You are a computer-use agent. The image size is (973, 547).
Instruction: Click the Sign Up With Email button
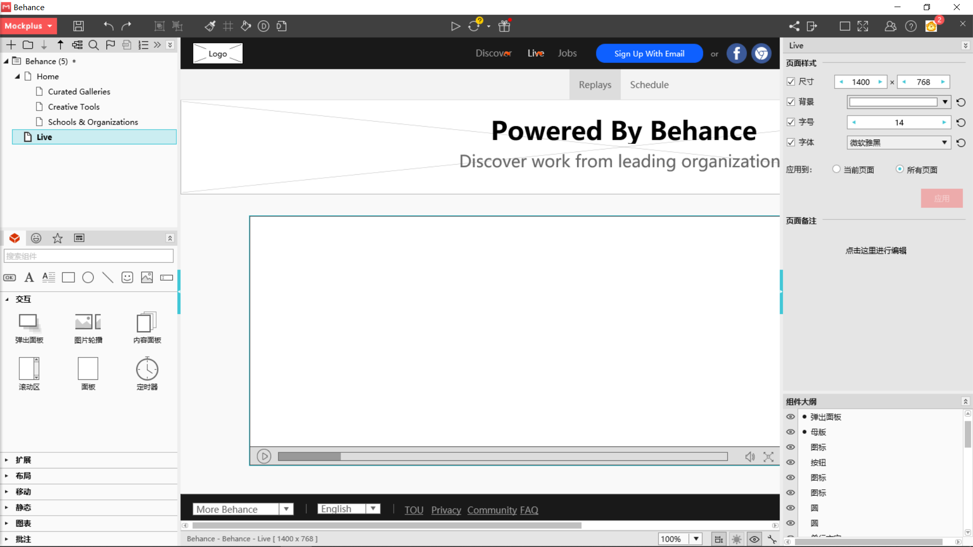tap(649, 54)
